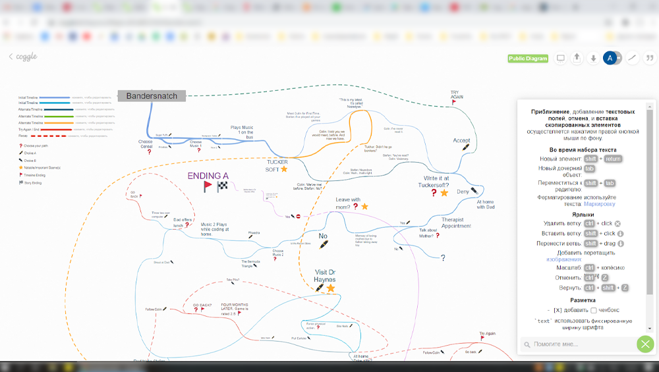The height and width of the screenshot is (372, 659).
Task: Click the help panel scrollbar thumb
Action: pyautogui.click(x=650, y=201)
